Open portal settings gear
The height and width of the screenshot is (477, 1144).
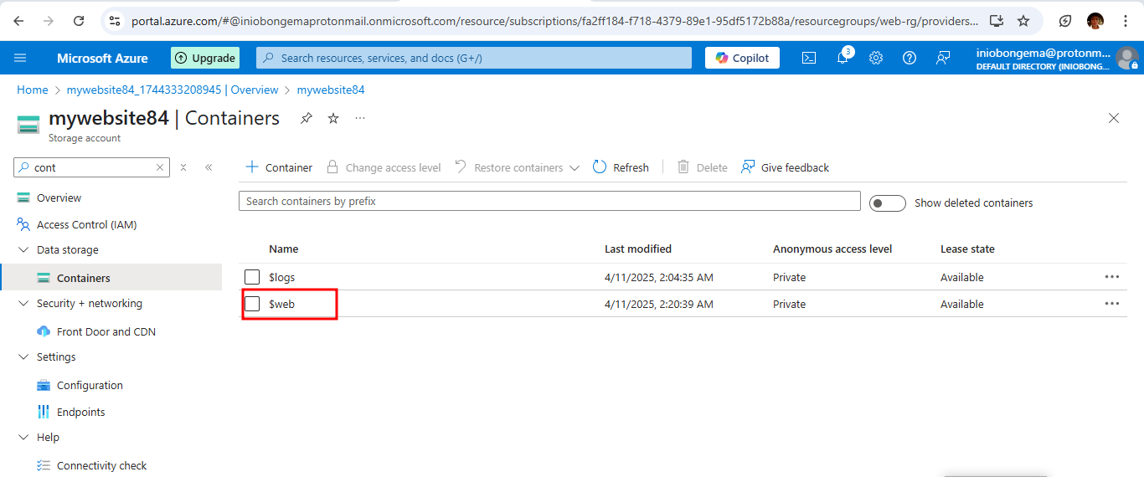(876, 58)
